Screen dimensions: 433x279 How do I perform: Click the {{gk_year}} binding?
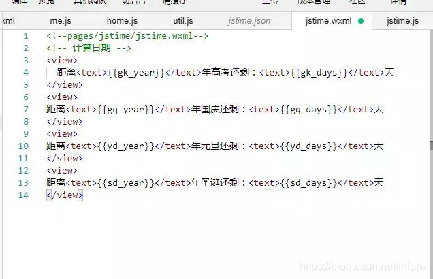click(136, 73)
